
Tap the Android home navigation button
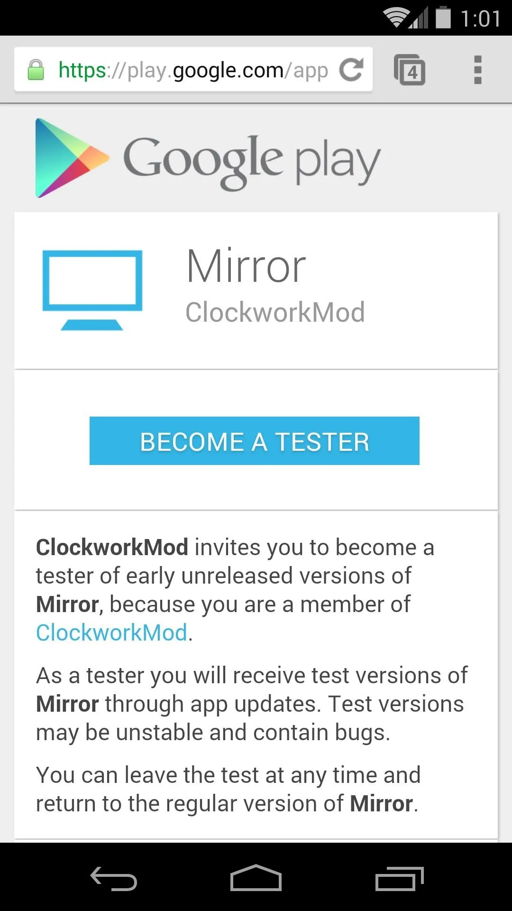(x=256, y=878)
